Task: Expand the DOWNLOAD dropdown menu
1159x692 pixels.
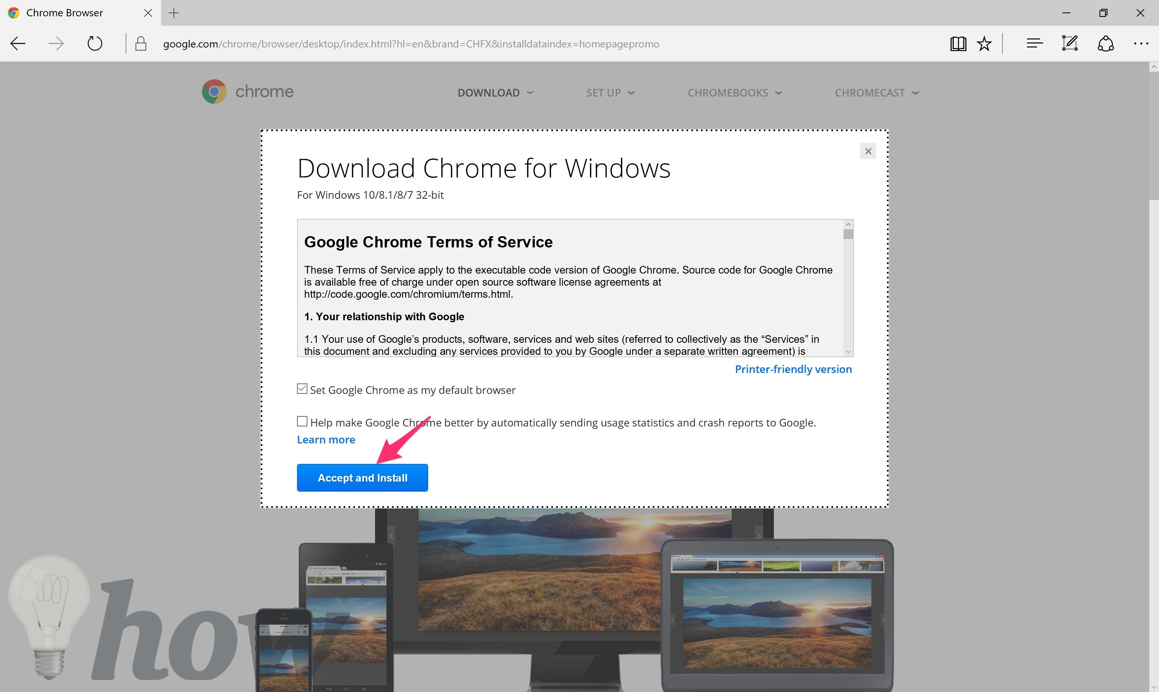Action: coord(495,91)
